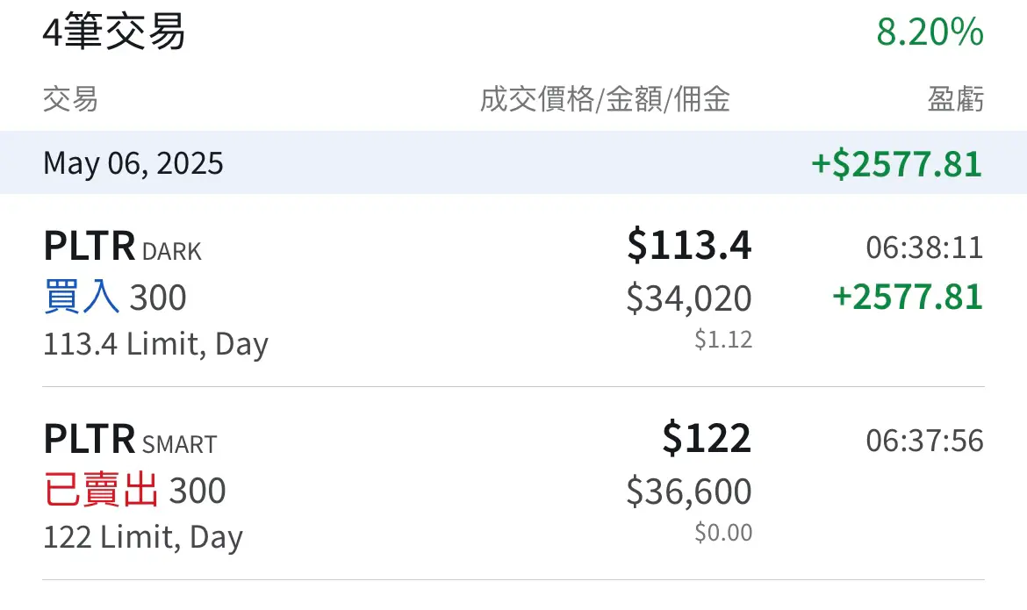Screen dimensions: 1027x610
Task: Open the PLTR SMART sell trade
Action: pyautogui.click(x=513, y=484)
